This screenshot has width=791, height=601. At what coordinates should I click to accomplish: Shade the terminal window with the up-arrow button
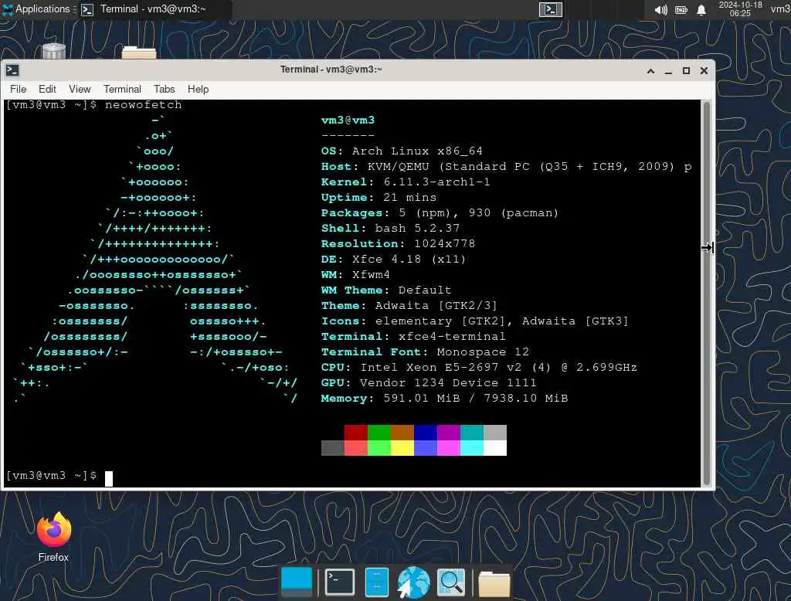(x=650, y=71)
